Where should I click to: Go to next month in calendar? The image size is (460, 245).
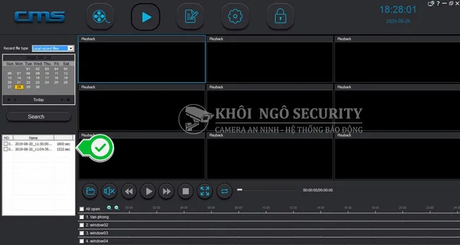point(62,100)
